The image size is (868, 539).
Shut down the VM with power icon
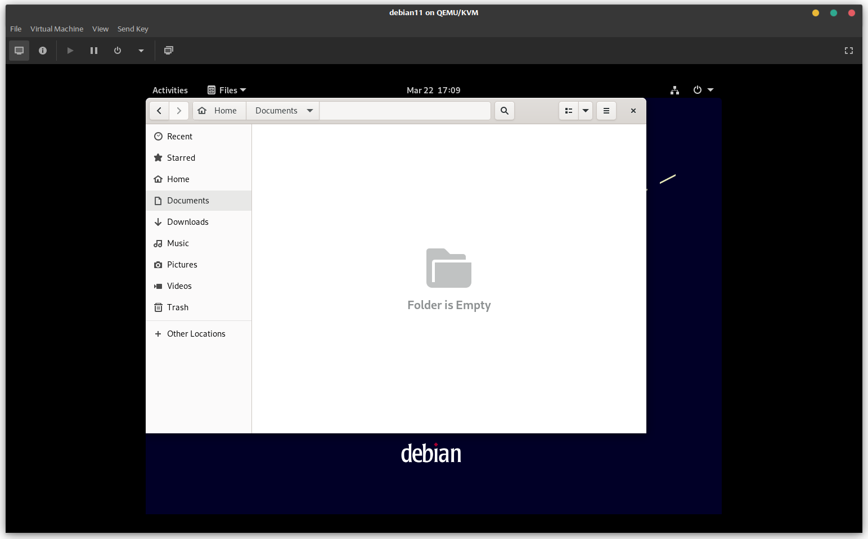point(118,51)
